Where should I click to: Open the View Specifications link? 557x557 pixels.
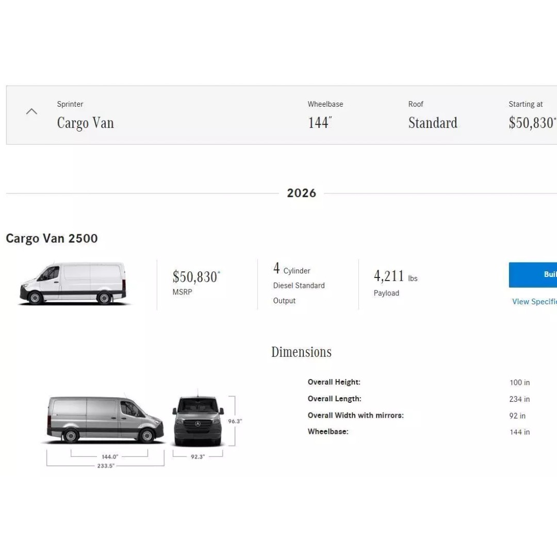[x=534, y=302]
